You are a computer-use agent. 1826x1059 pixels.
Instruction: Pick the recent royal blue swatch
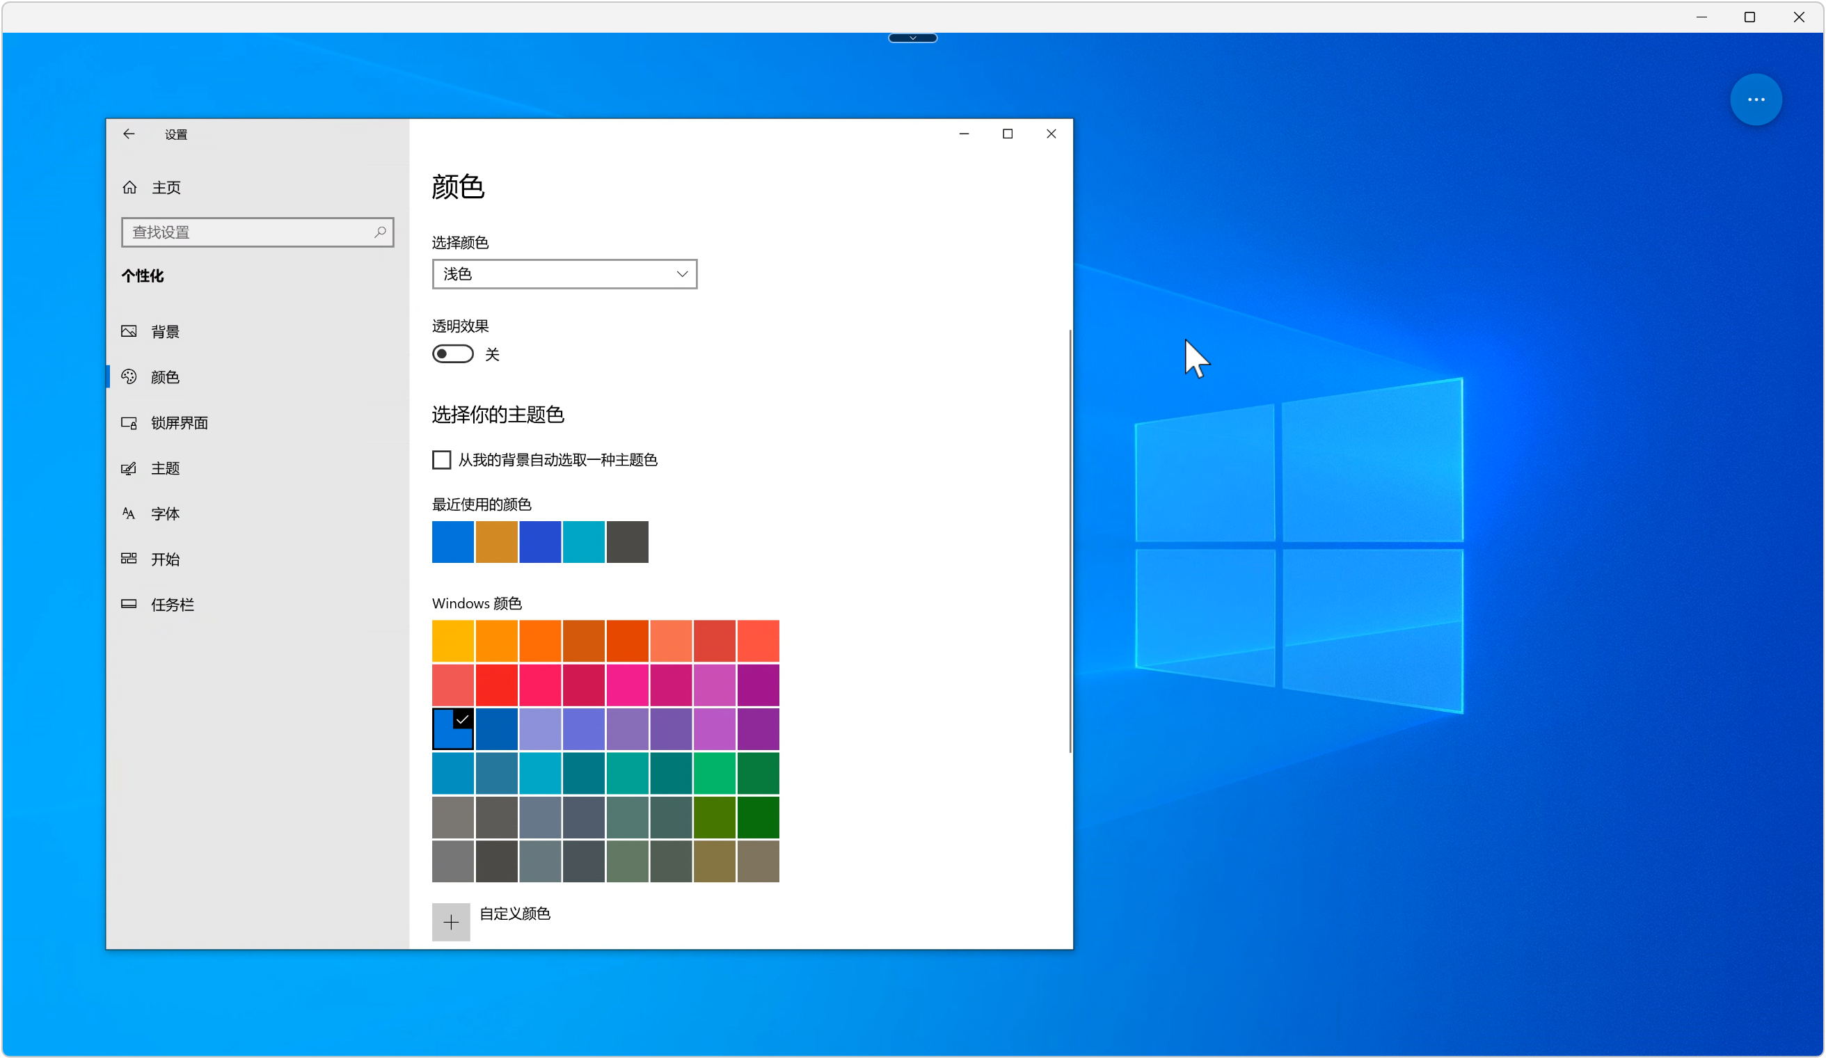540,542
